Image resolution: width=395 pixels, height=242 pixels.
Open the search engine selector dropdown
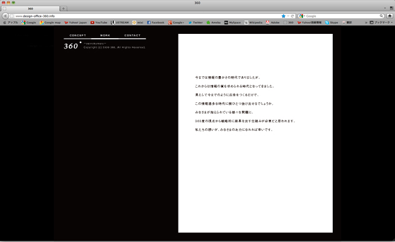click(x=302, y=16)
